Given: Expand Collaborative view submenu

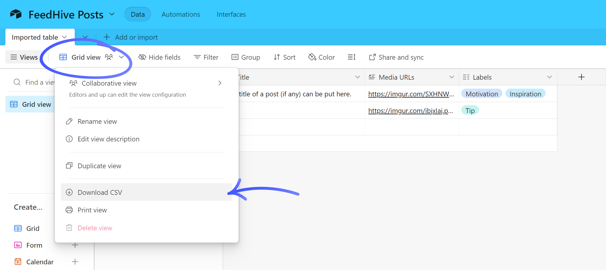Looking at the screenshot, I should pos(220,83).
